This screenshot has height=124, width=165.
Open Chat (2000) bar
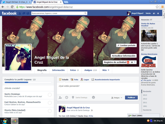[x=144, y=115]
